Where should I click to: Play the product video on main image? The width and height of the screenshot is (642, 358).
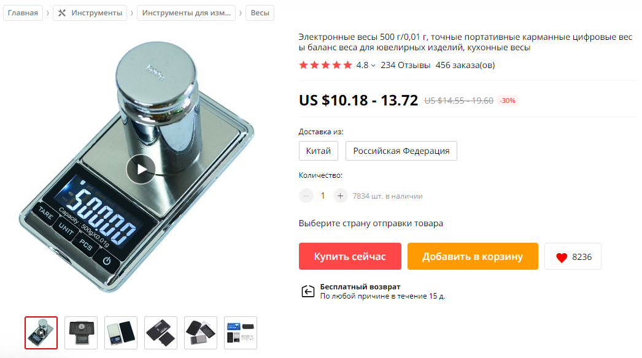(141, 169)
